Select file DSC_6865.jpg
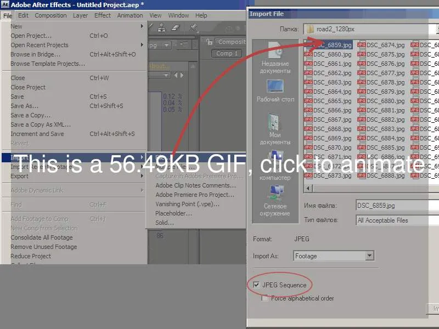This screenshot has height=329, width=439. (x=328, y=101)
